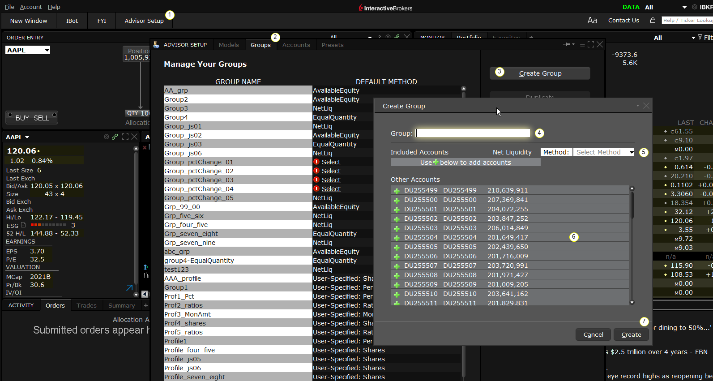Open the Account menu
Screen dimensions: 713x381
pyautogui.click(x=31, y=7)
